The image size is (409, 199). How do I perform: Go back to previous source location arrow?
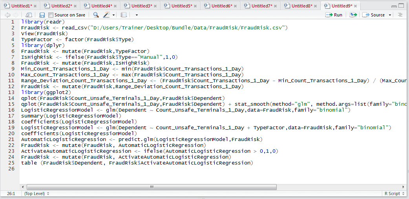(x=7, y=15)
